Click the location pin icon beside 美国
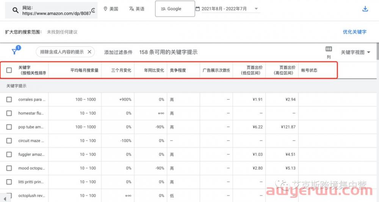The height and width of the screenshot is (202, 379). coord(105,9)
